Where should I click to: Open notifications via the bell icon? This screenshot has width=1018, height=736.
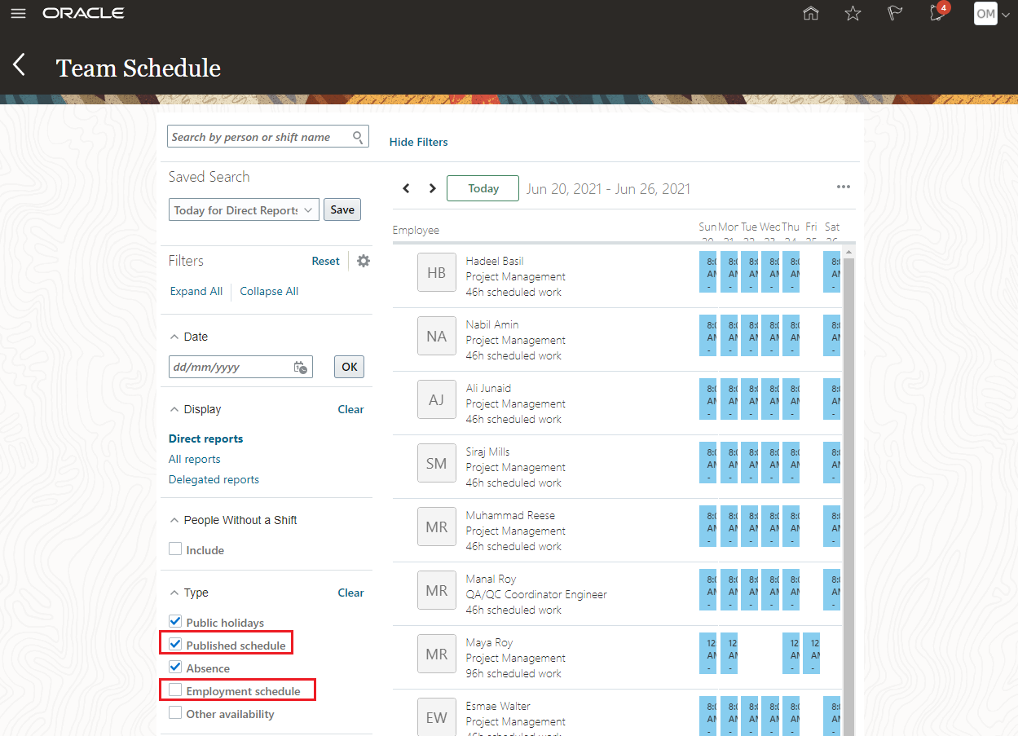(936, 13)
